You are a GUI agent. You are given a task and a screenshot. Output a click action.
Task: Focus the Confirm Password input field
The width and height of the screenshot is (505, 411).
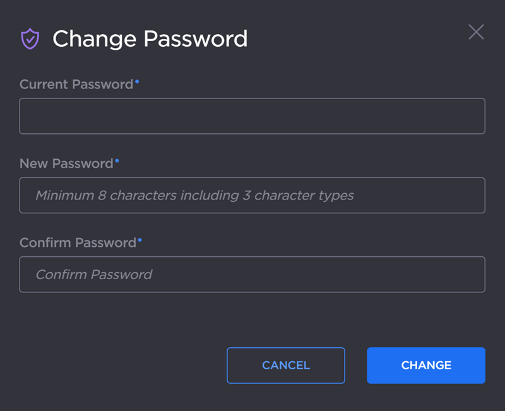252,275
